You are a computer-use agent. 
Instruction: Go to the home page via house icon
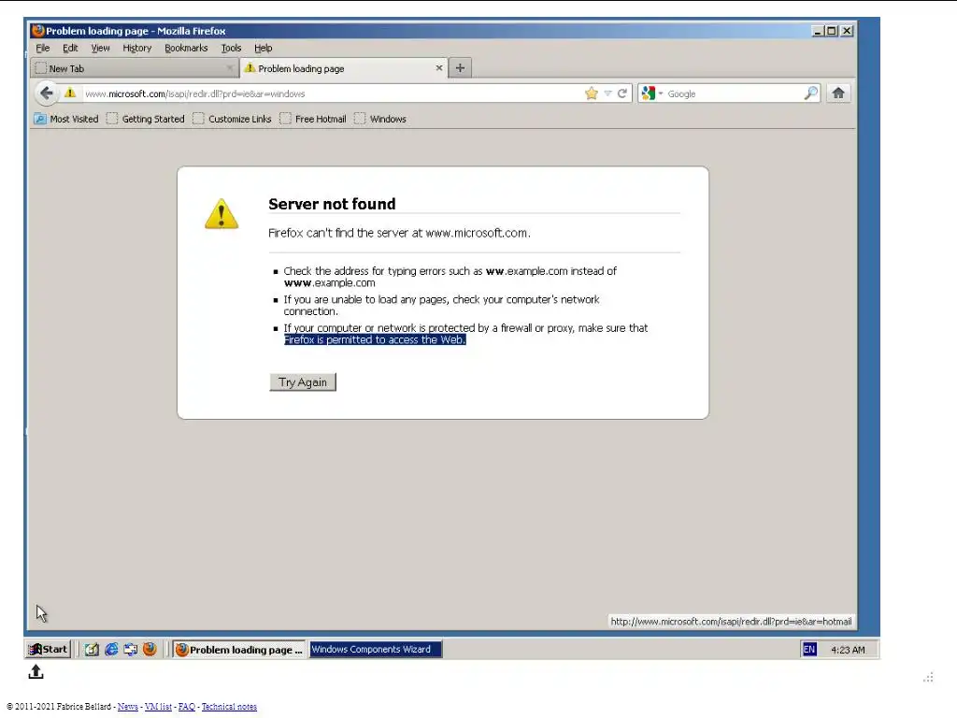pyautogui.click(x=838, y=93)
